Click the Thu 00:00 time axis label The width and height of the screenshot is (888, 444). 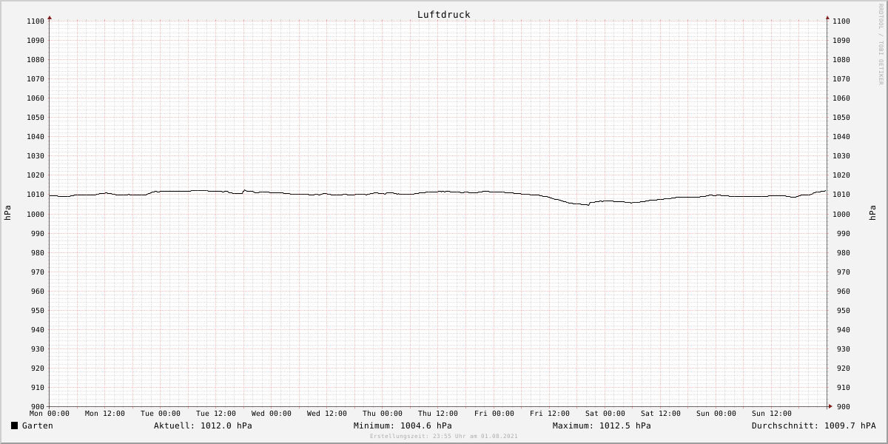pyautogui.click(x=383, y=414)
